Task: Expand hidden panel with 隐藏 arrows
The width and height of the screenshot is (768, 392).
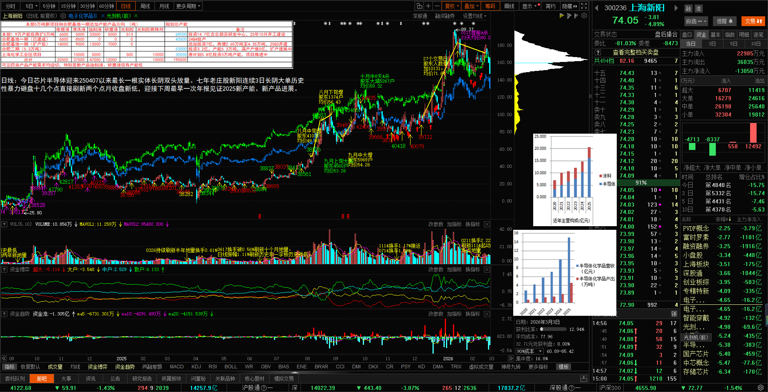Action: pos(569,6)
